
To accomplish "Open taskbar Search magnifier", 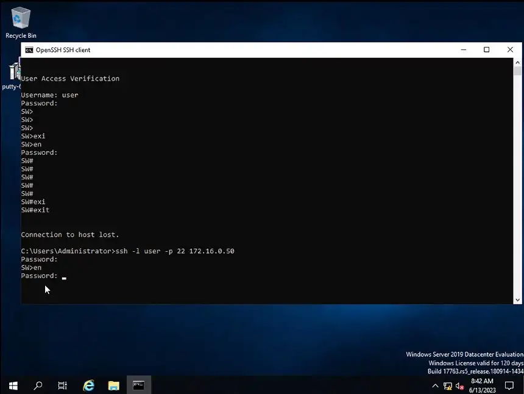I will click(38, 385).
